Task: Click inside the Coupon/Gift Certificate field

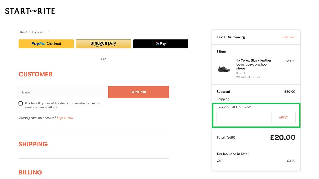Action: pos(242,117)
